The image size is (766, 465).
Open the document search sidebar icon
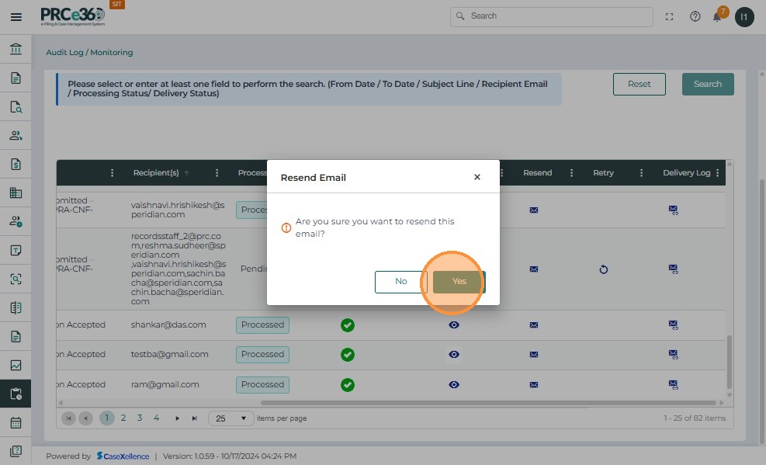(x=16, y=107)
